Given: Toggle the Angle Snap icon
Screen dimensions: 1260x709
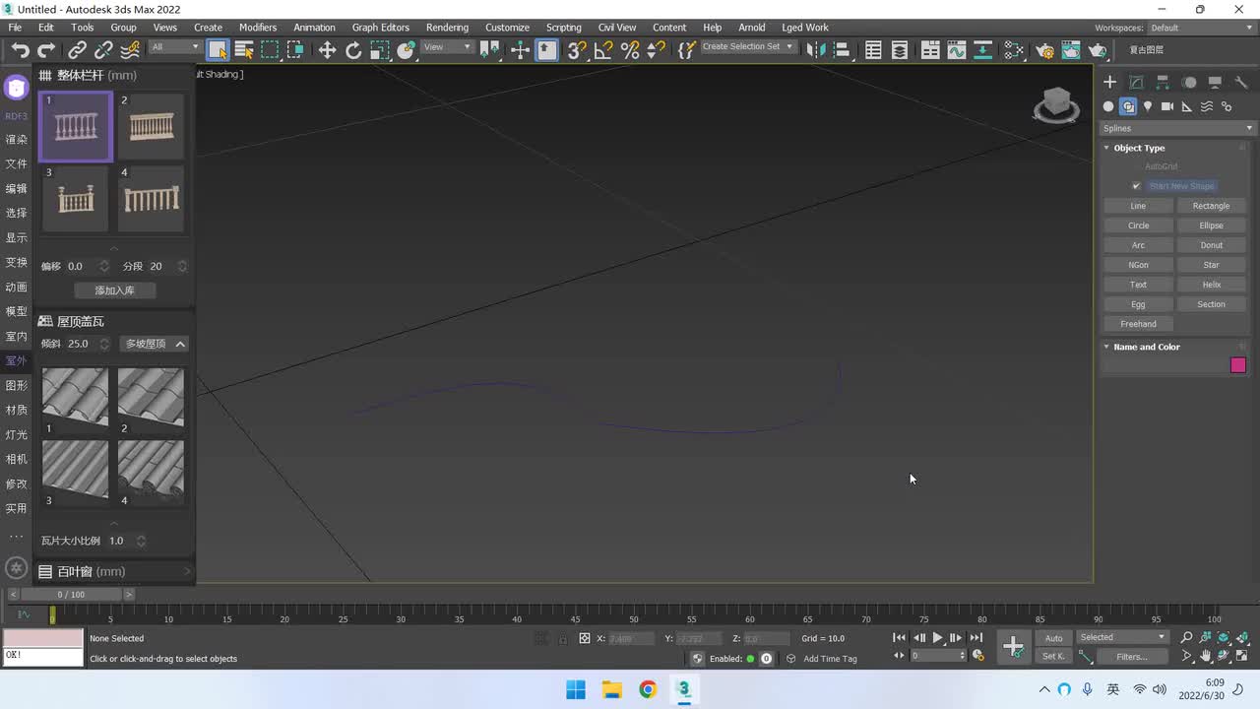Looking at the screenshot, I should 603,50.
